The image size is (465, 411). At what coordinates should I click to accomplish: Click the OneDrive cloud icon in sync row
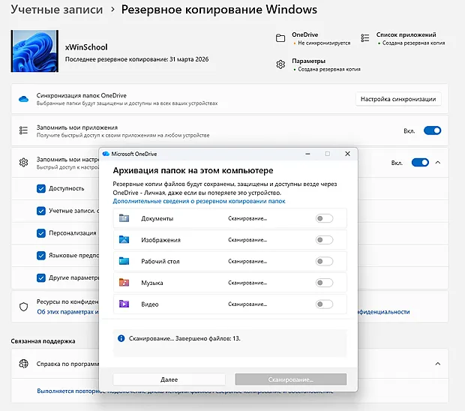[x=24, y=99]
